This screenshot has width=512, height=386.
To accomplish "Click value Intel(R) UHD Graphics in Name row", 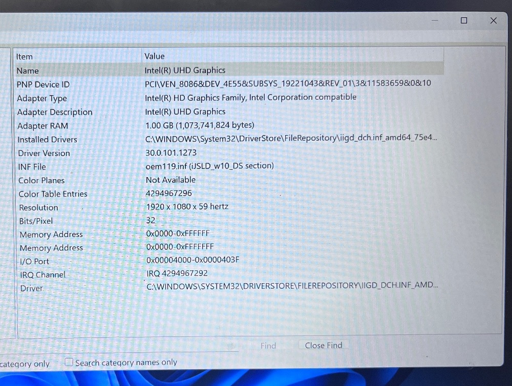I will pyautogui.click(x=185, y=70).
